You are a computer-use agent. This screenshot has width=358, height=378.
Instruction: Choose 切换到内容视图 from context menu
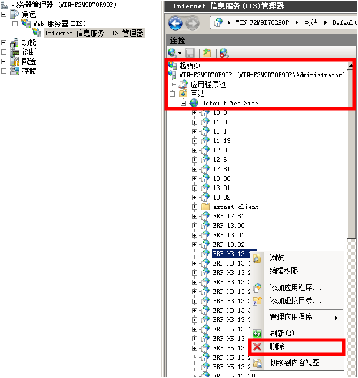[297, 363]
